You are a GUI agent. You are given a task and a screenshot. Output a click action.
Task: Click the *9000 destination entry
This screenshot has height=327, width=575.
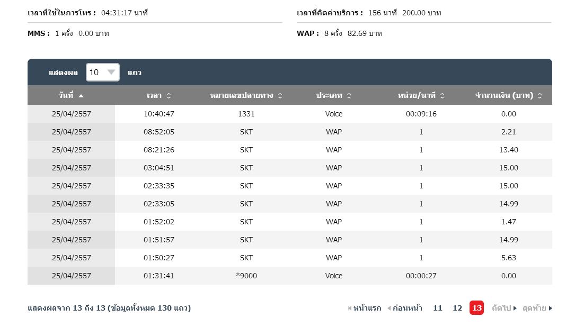(x=246, y=276)
